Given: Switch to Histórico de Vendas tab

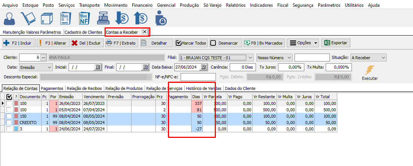Looking at the screenshot, I should click(x=204, y=88).
